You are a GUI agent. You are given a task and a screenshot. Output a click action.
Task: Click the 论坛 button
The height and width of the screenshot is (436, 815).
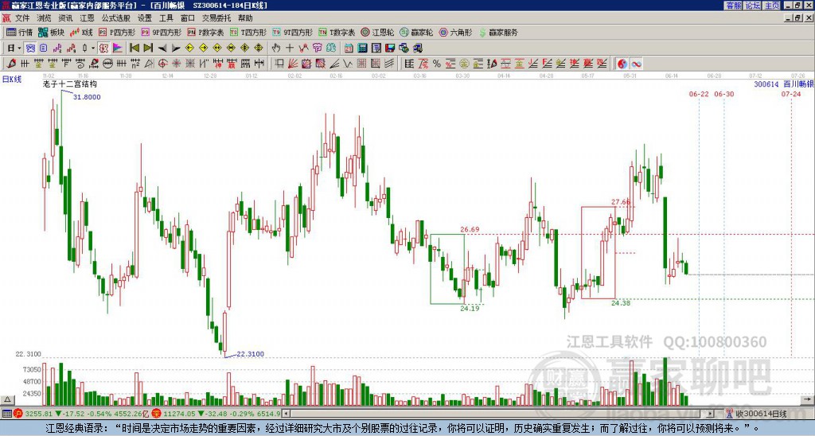752,6
